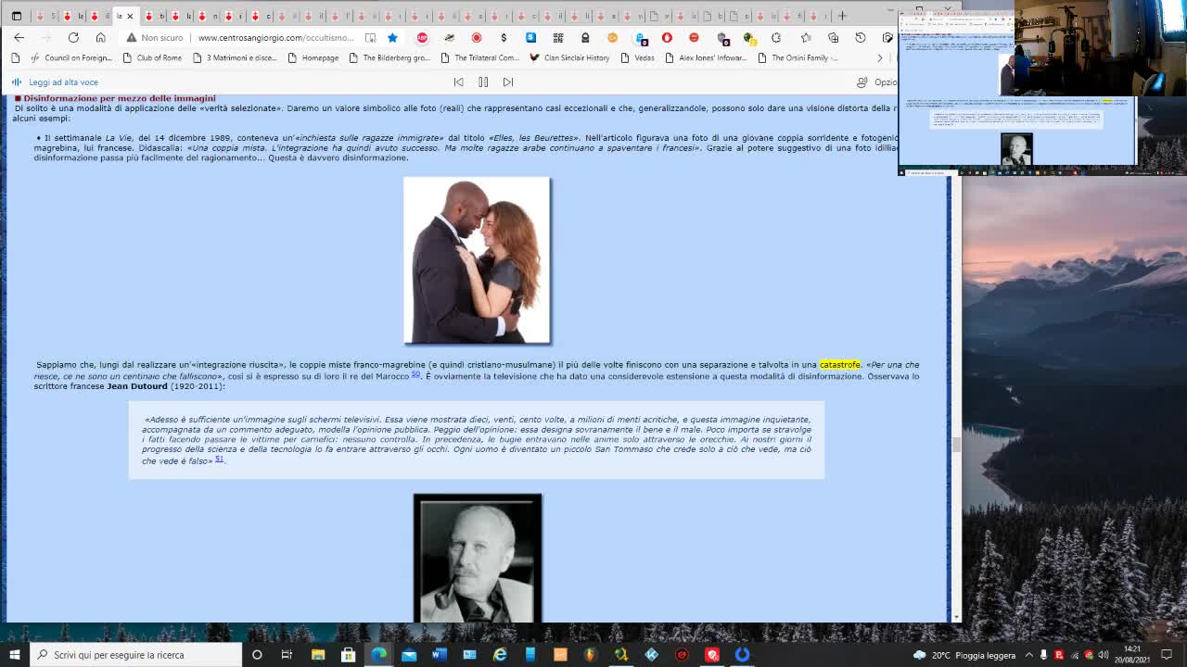1187x667 pixels.
Task: Open the dollar sign extension
Action: tap(504, 38)
